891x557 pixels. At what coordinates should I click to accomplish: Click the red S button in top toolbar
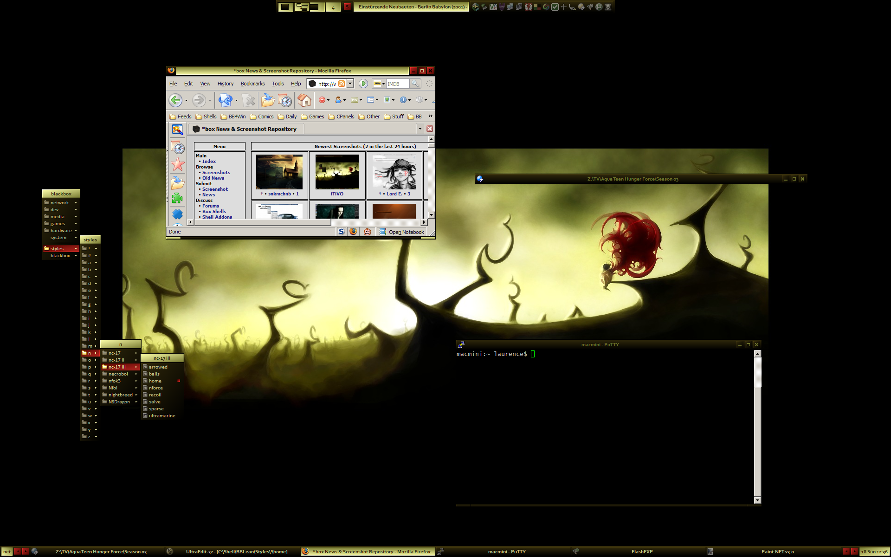coord(347,7)
